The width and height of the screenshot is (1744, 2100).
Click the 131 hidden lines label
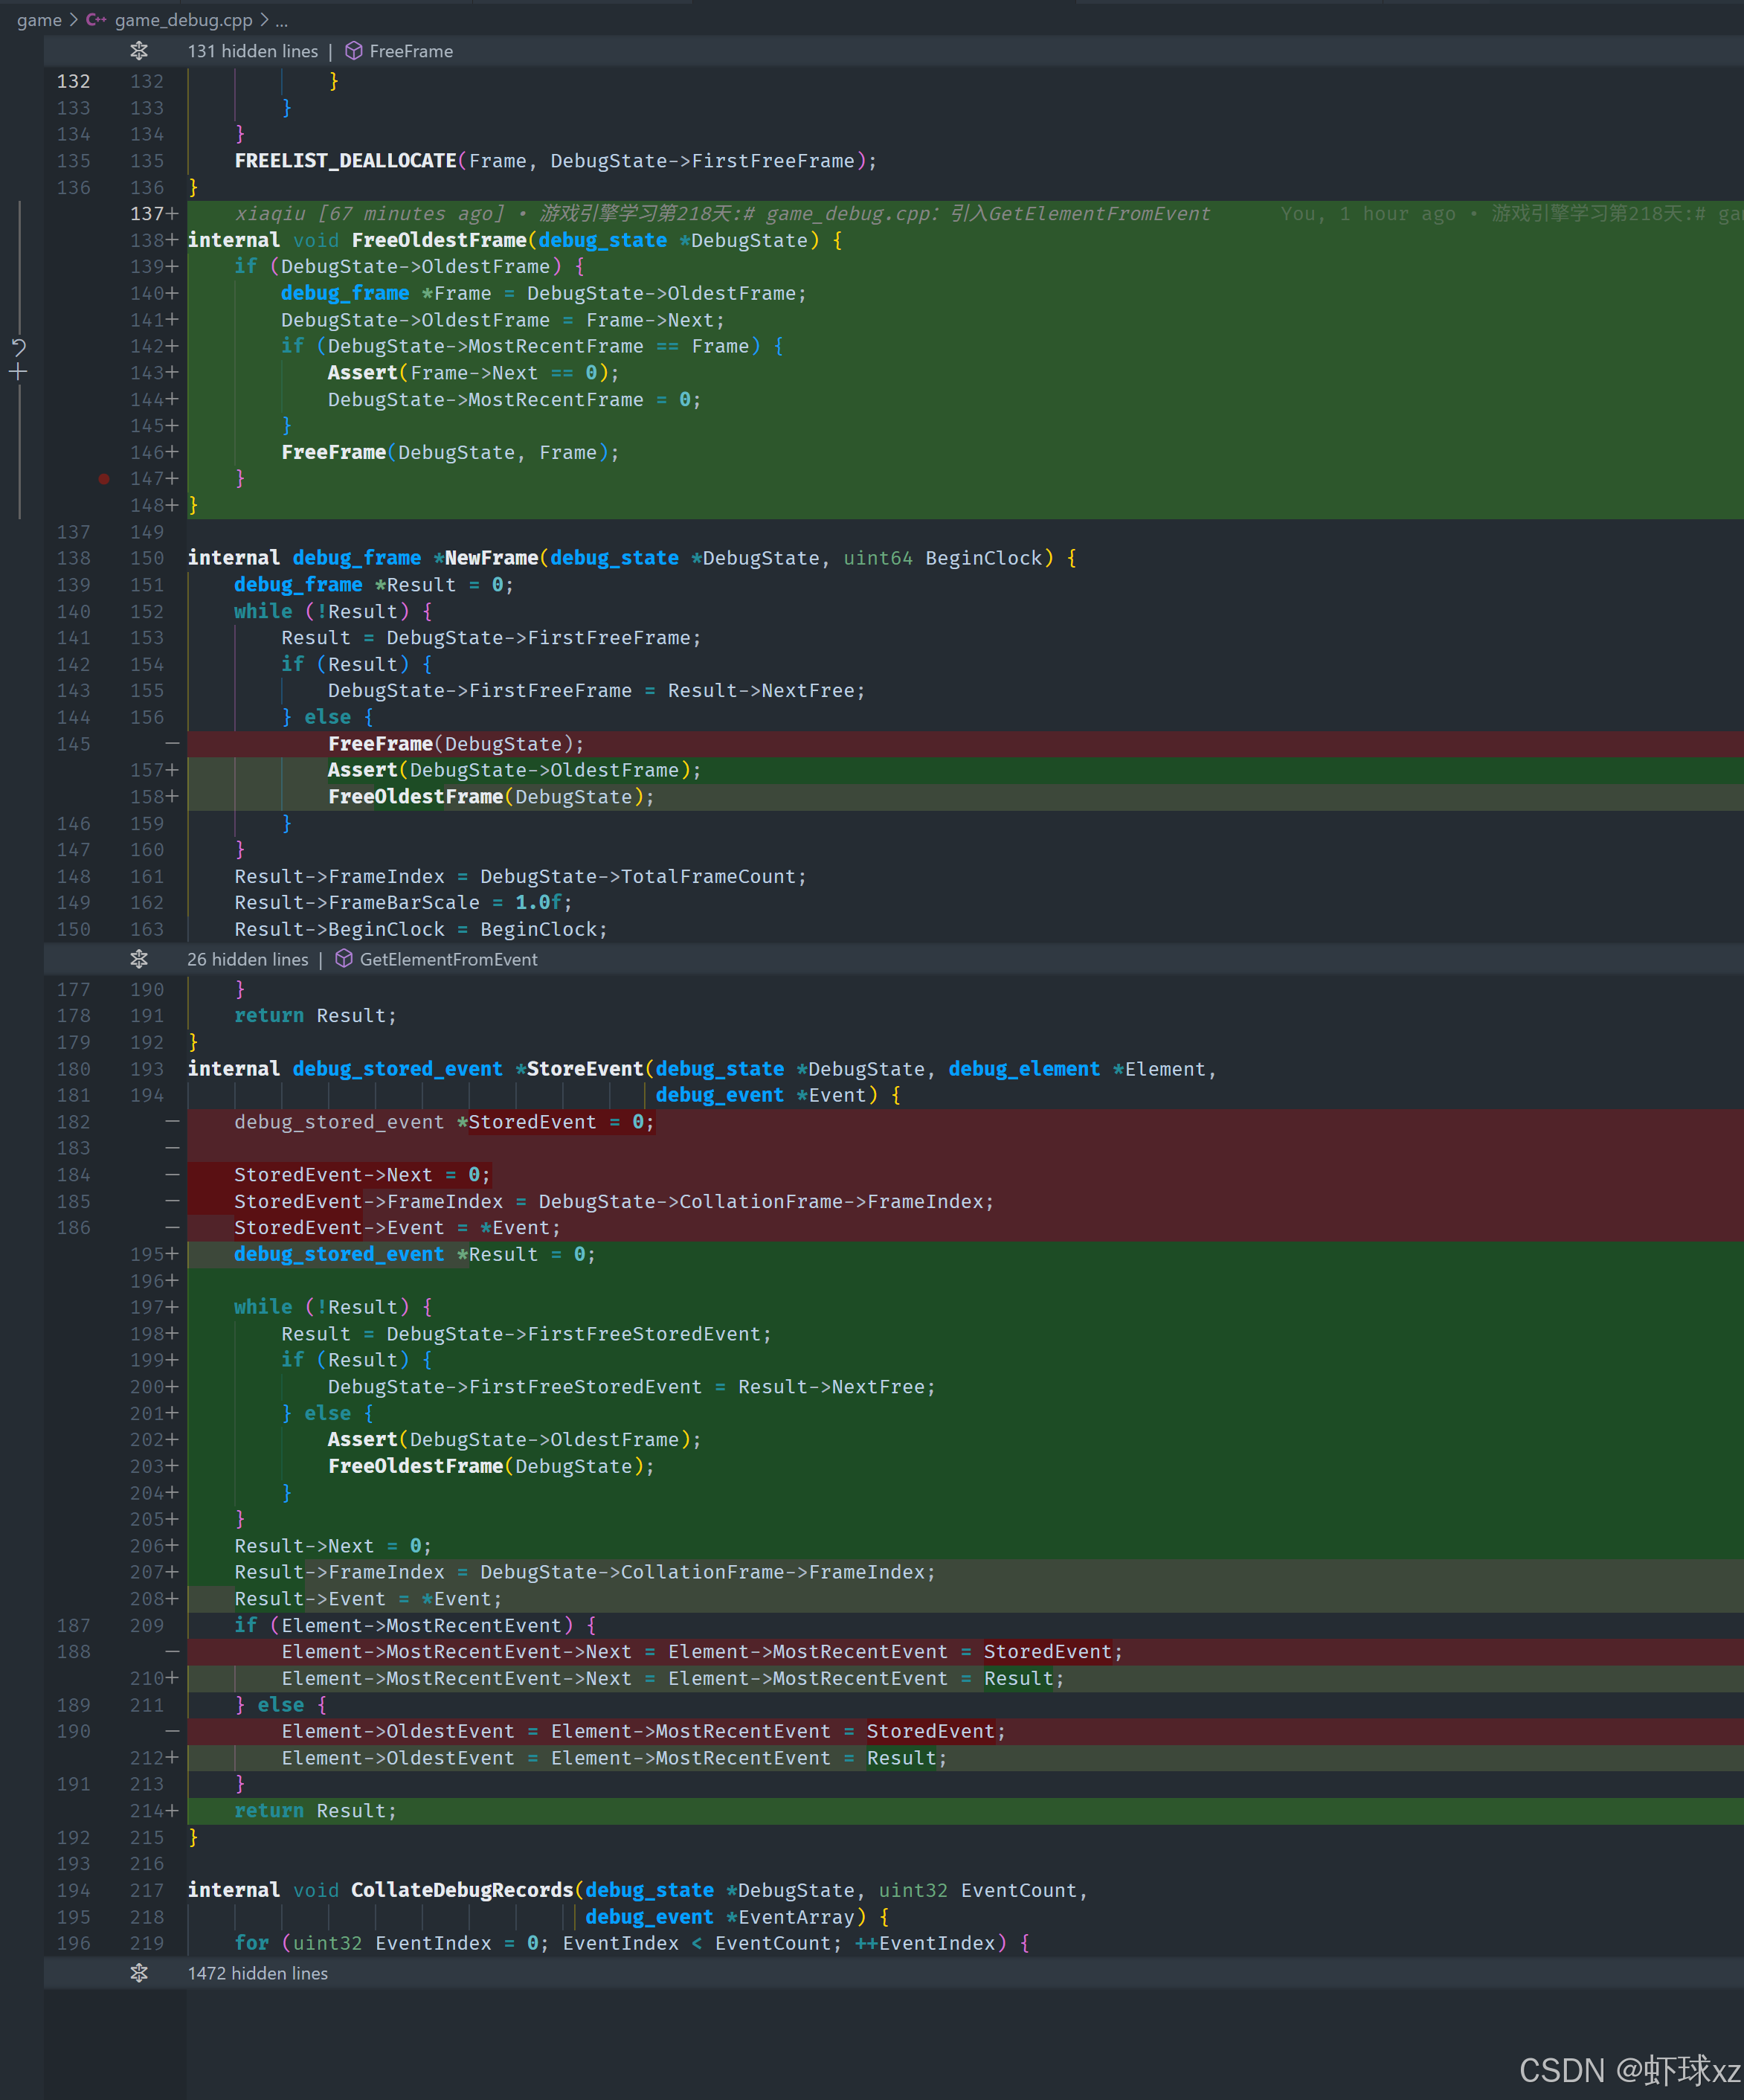point(253,51)
